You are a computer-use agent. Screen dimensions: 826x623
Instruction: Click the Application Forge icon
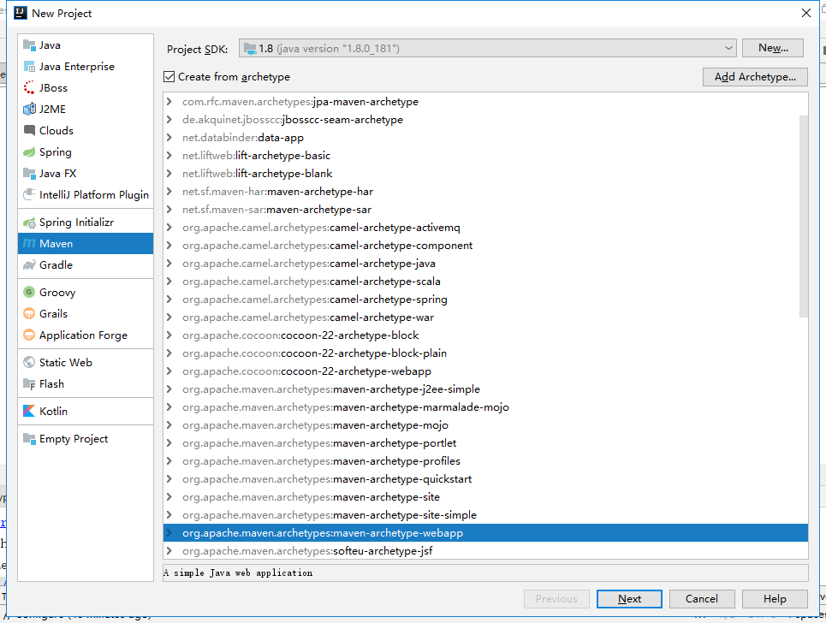click(29, 335)
